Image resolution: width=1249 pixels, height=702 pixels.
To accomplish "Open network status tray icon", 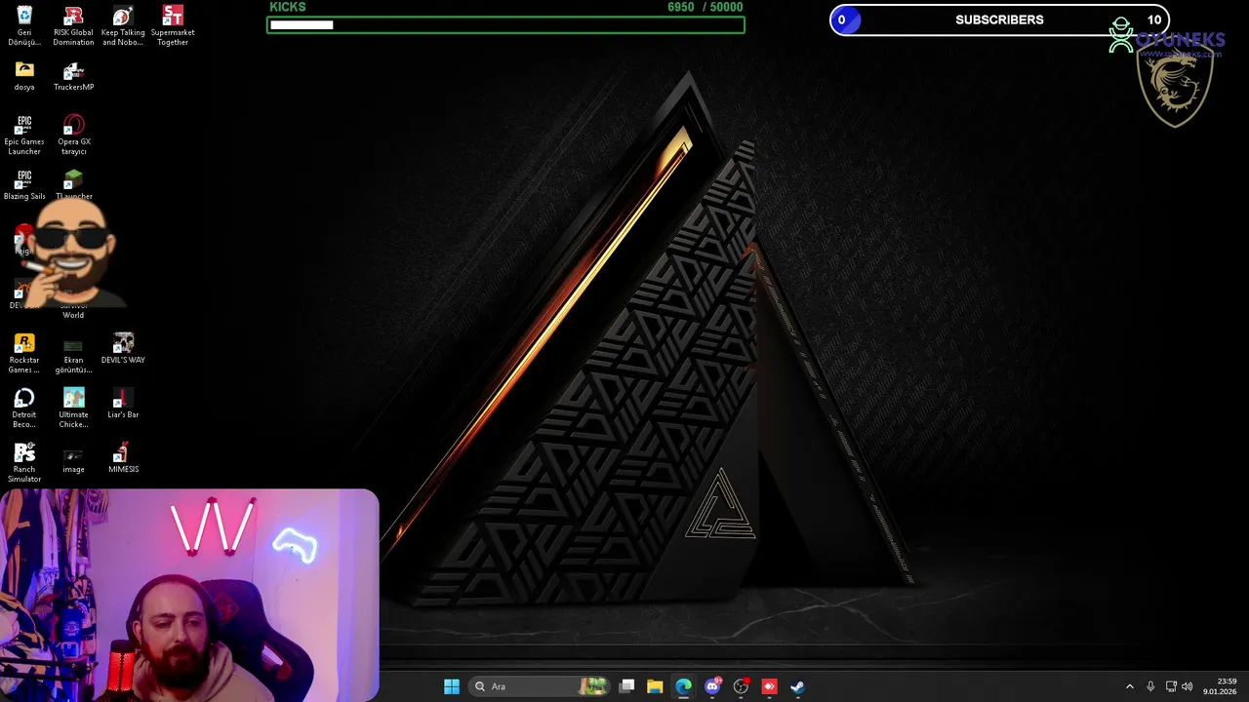I will click(1171, 686).
